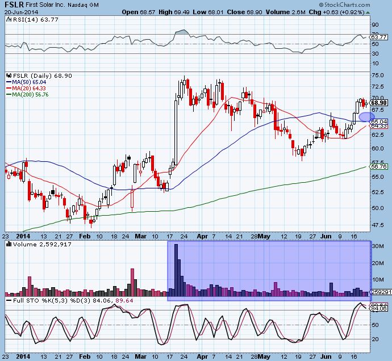The image size is (392, 361).
Task: Click the 30 level on the RSI axis
Action: pos(376,53)
